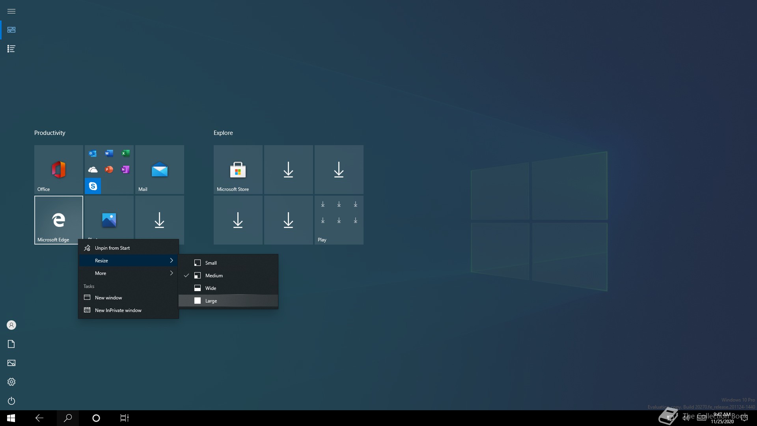The width and height of the screenshot is (757, 426).
Task: Launch Excel from the Office folder tile
Action: click(x=126, y=153)
